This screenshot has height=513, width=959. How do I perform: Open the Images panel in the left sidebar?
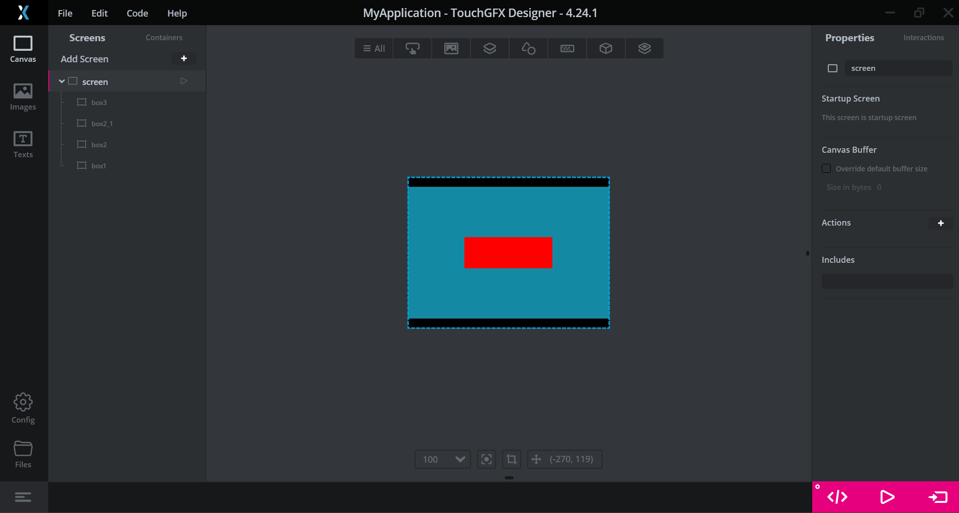23,96
